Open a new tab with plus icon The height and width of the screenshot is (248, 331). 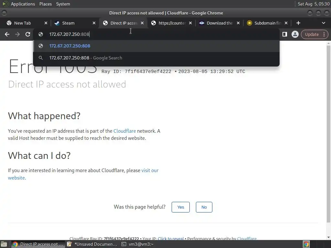point(298,23)
